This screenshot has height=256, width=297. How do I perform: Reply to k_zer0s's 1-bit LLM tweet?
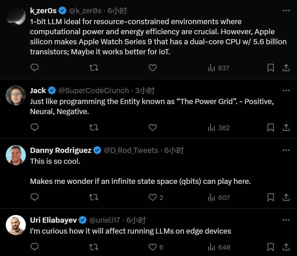tap(34, 68)
